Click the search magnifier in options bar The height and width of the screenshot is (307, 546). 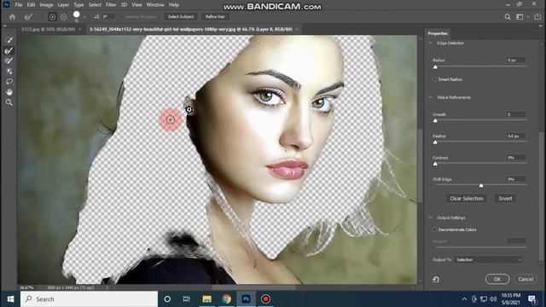(x=508, y=17)
